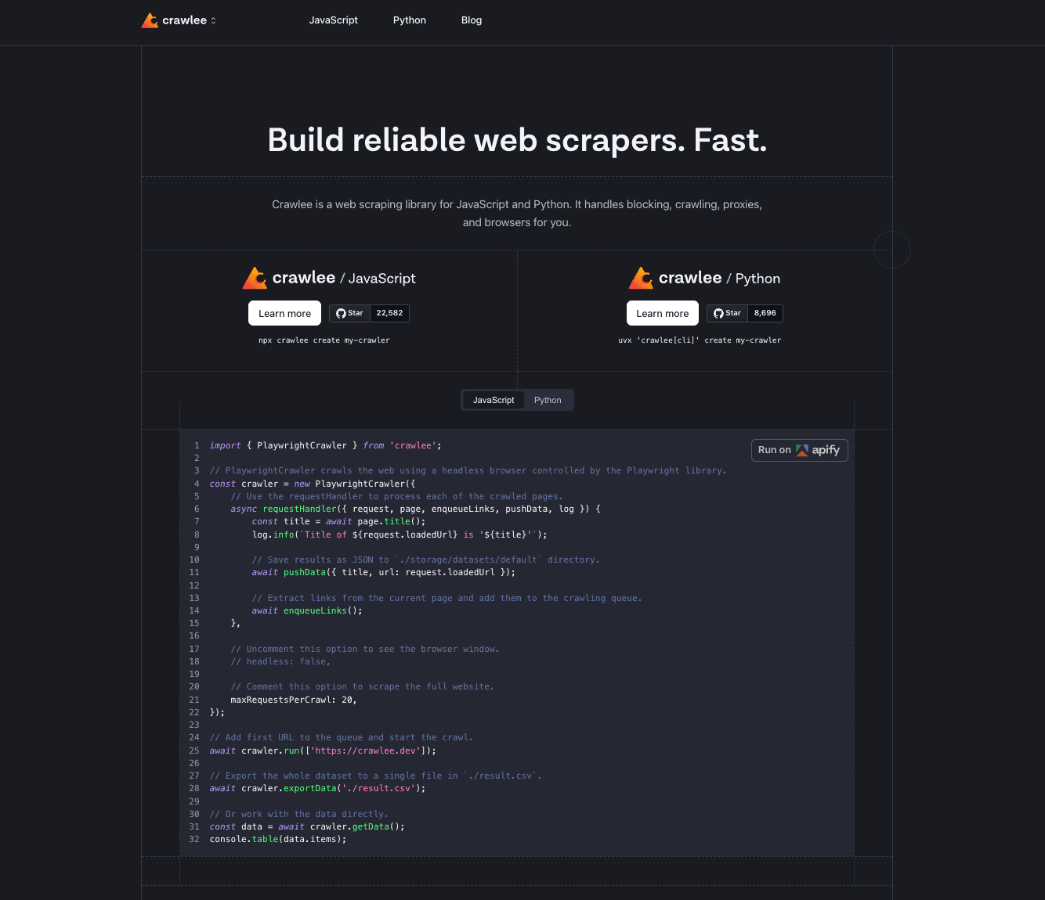Click the "uvx 'crawlee[cli]' create my-crawler" command
Screen dimensions: 1045x900
[700, 340]
